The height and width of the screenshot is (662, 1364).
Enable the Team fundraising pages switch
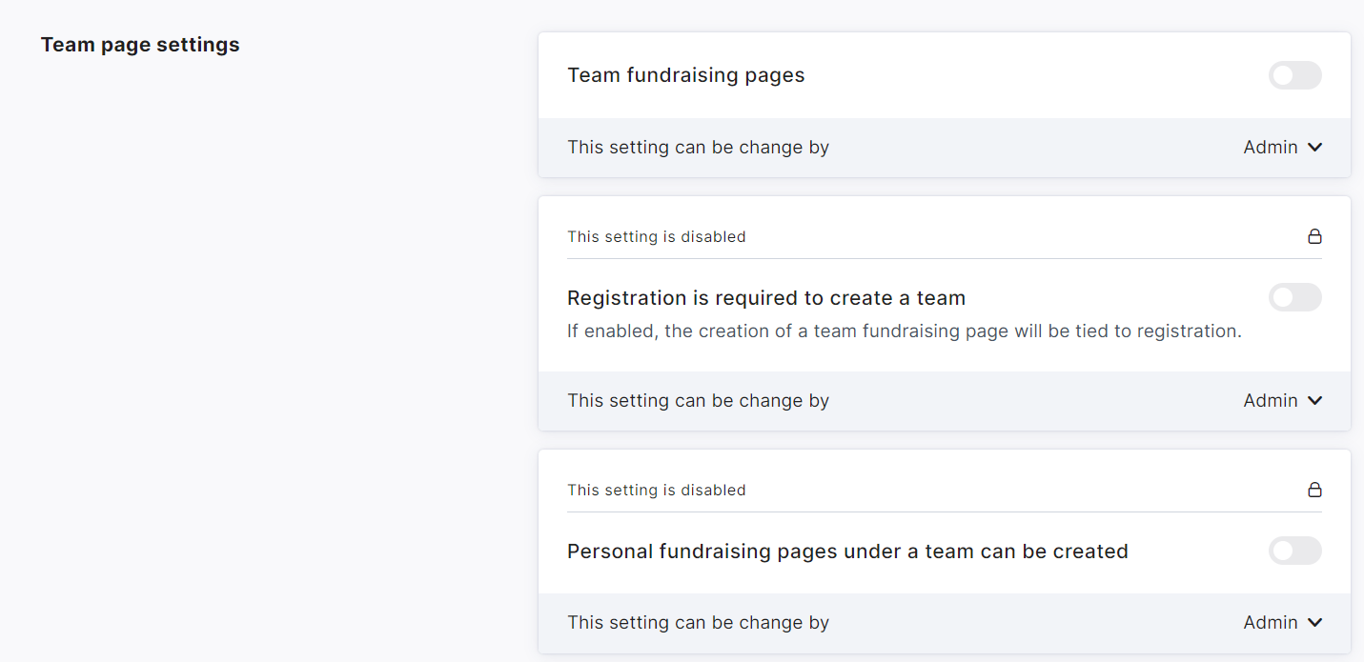[x=1294, y=75]
